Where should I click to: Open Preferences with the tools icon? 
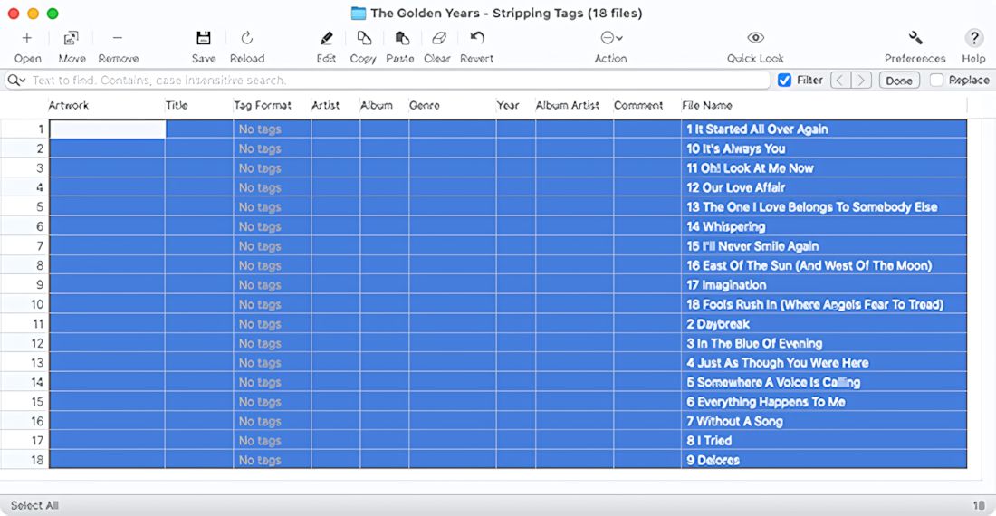click(x=915, y=38)
